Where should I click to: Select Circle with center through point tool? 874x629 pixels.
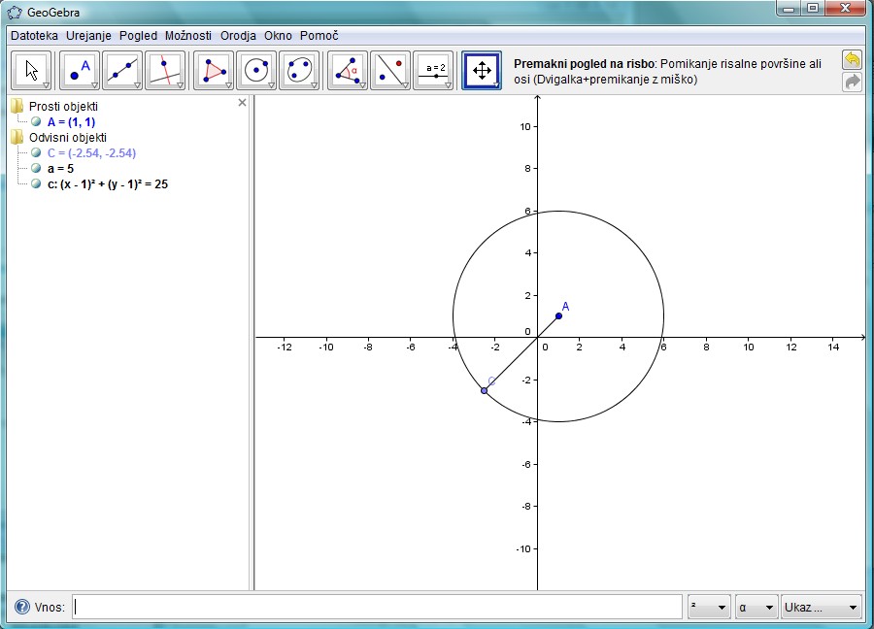pos(256,71)
